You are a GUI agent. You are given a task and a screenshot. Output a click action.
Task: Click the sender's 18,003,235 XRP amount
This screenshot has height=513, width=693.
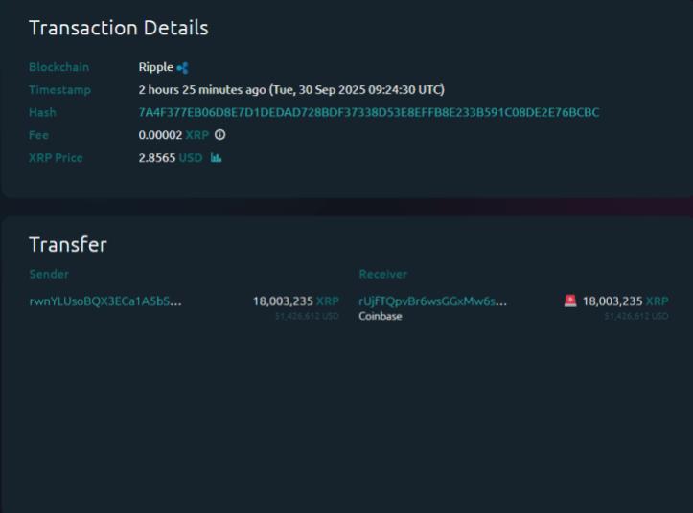pyautogui.click(x=295, y=301)
